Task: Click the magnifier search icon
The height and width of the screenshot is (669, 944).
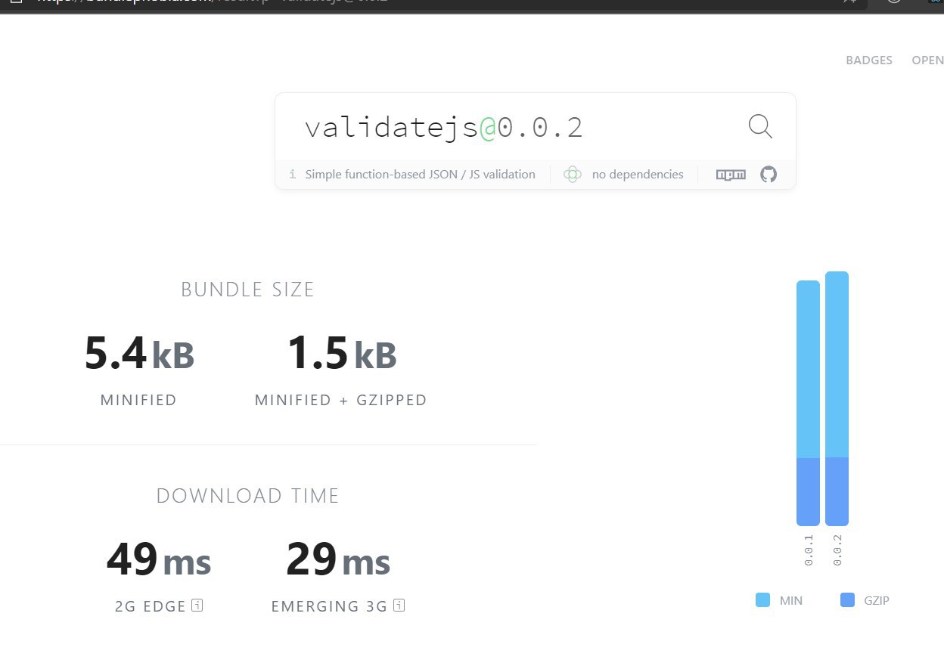Action: click(760, 126)
